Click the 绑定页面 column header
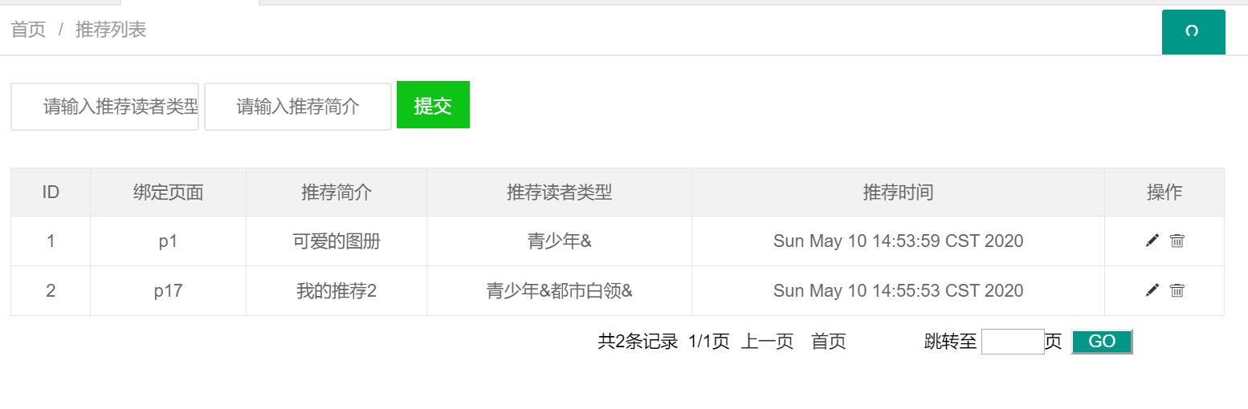The height and width of the screenshot is (409, 1248). (168, 192)
